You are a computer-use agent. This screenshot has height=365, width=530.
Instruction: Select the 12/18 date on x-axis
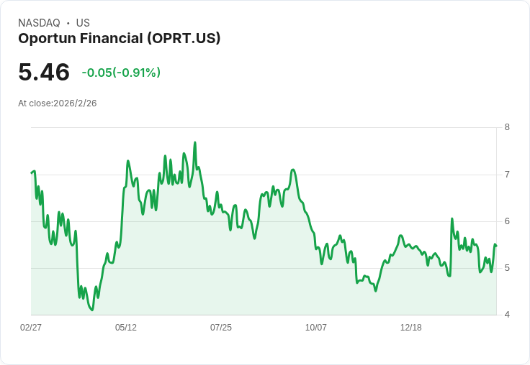(411, 327)
